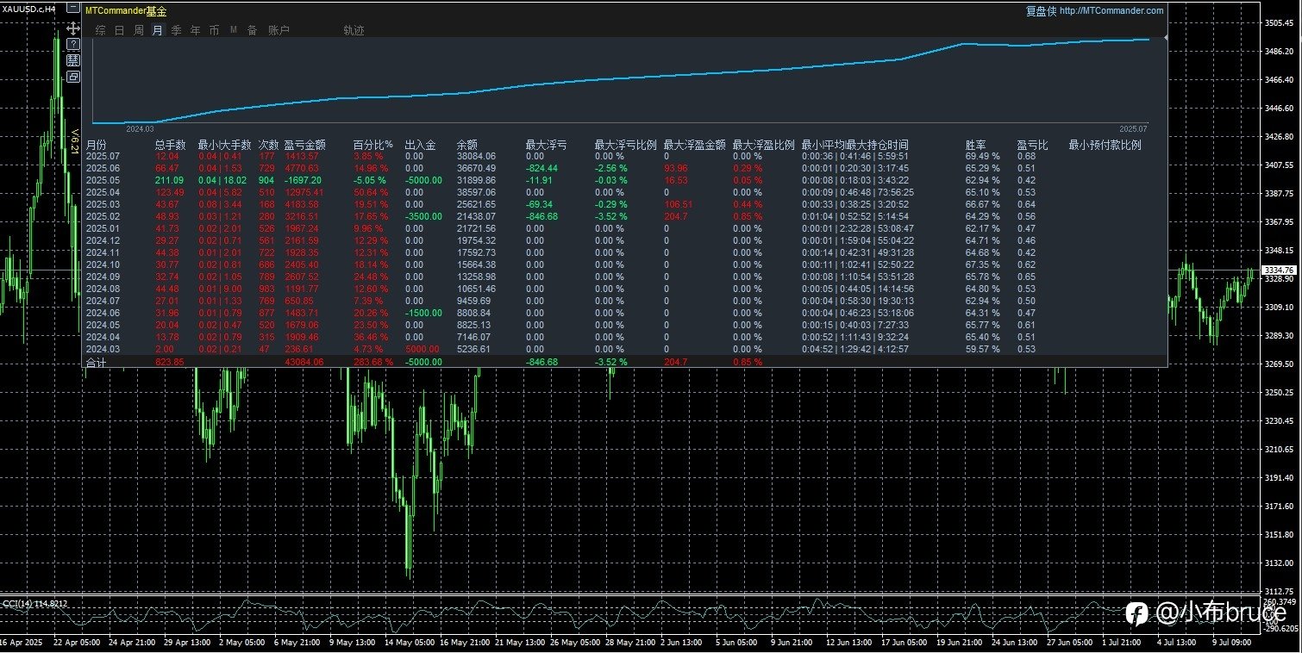Click the 3334.76 current price label
1302x653 pixels.
tap(1280, 271)
